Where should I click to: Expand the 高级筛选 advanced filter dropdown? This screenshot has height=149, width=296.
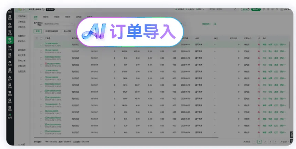pyautogui.click(x=207, y=24)
